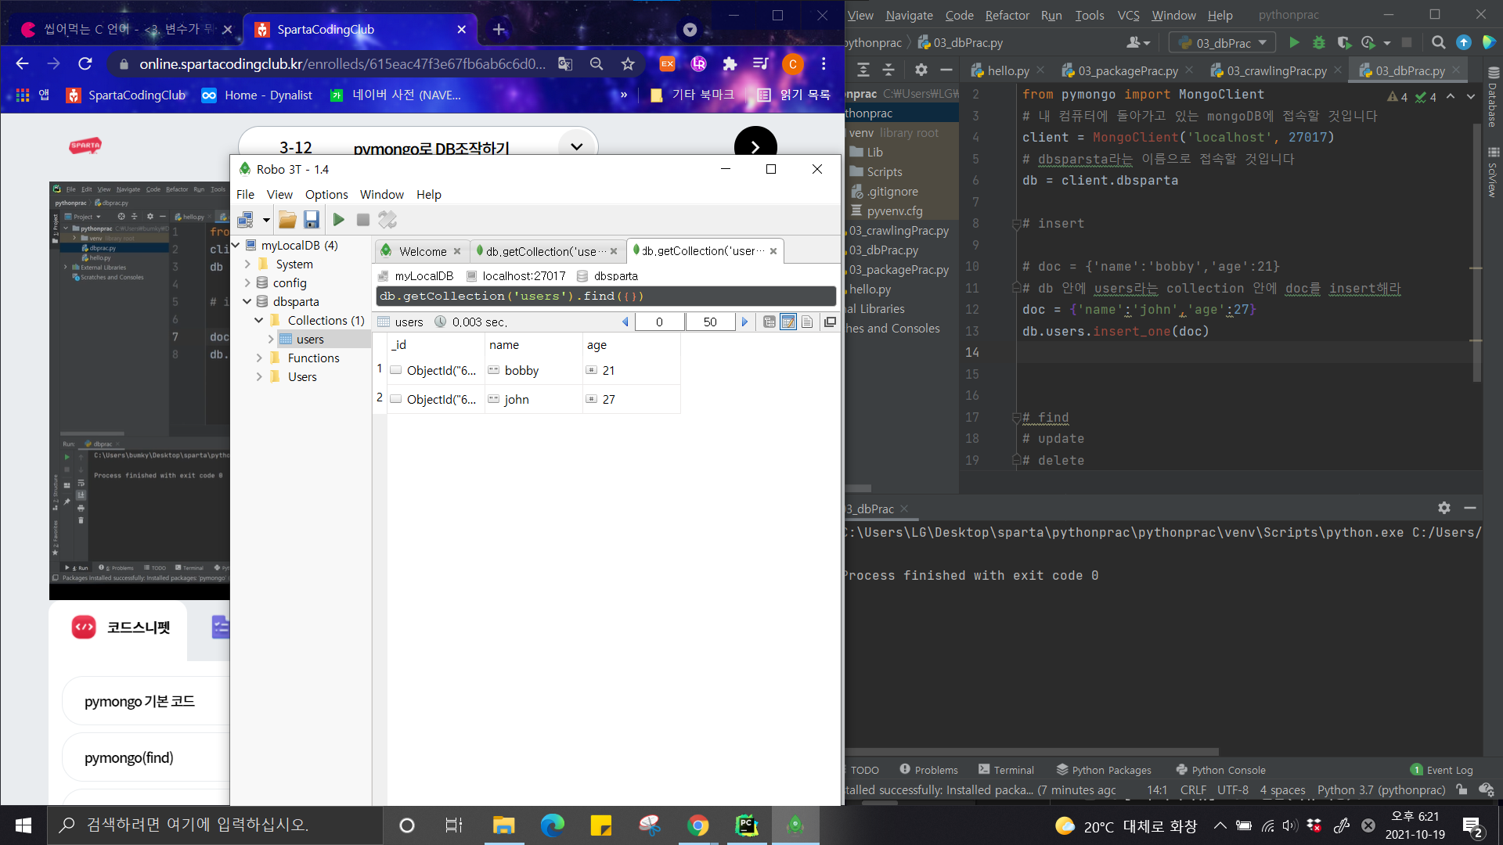The height and width of the screenshot is (845, 1503).
Task: Open the Terminal tool window button
Action: pyautogui.click(x=1006, y=770)
